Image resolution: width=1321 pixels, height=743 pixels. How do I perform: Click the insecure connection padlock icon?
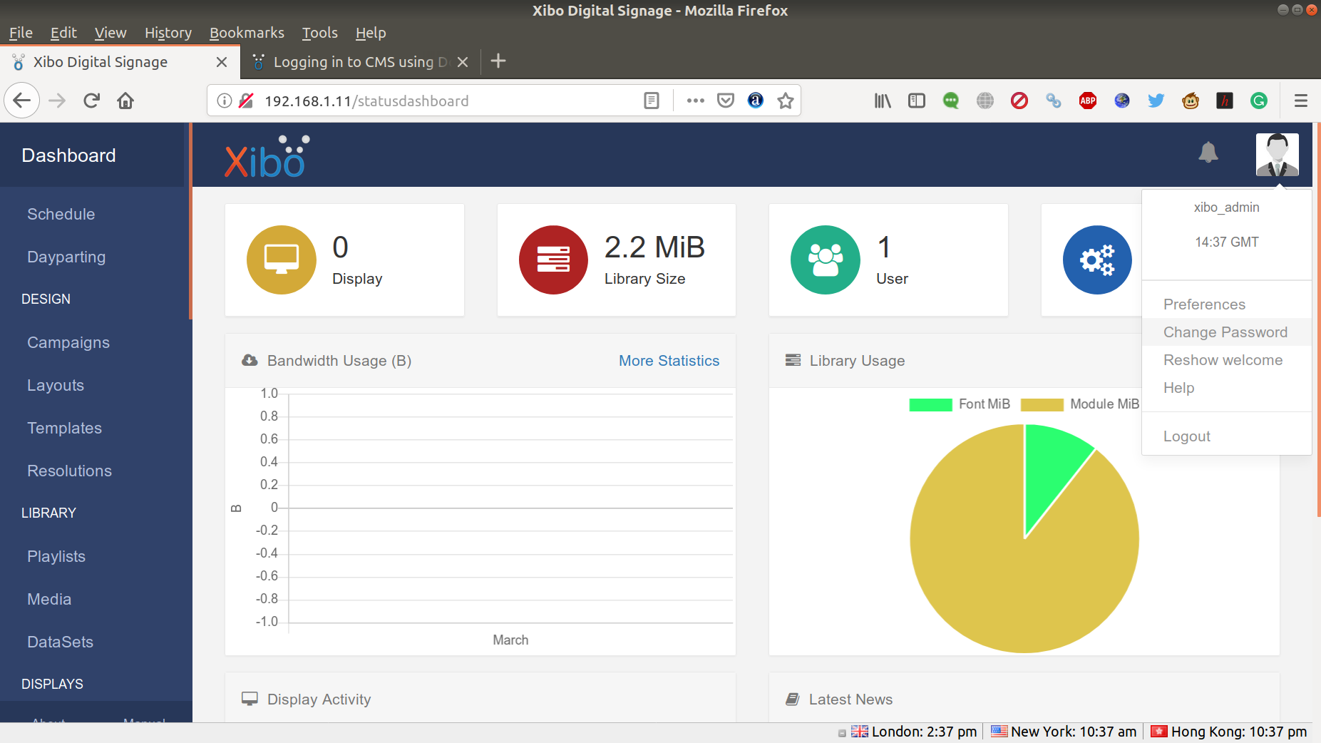(x=247, y=101)
